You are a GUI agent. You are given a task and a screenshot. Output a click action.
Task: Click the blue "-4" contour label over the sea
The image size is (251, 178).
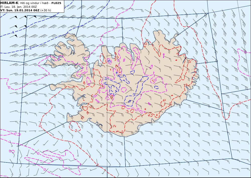pyautogui.click(x=13, y=32)
